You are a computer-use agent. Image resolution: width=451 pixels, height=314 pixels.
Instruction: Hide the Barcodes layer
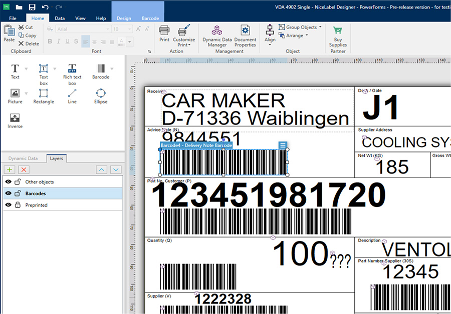click(x=9, y=193)
